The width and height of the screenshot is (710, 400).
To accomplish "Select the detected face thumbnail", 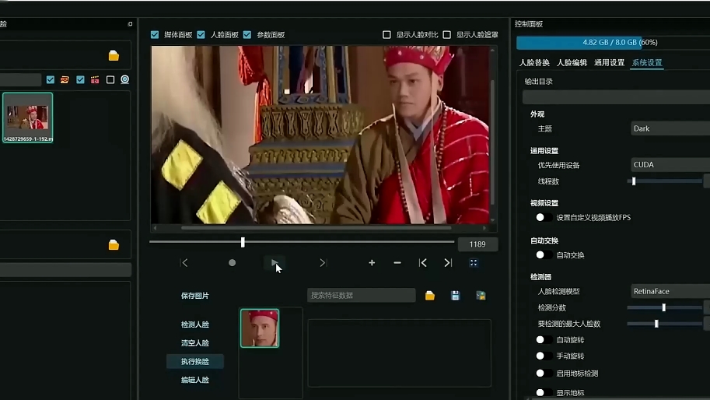I will (260, 328).
